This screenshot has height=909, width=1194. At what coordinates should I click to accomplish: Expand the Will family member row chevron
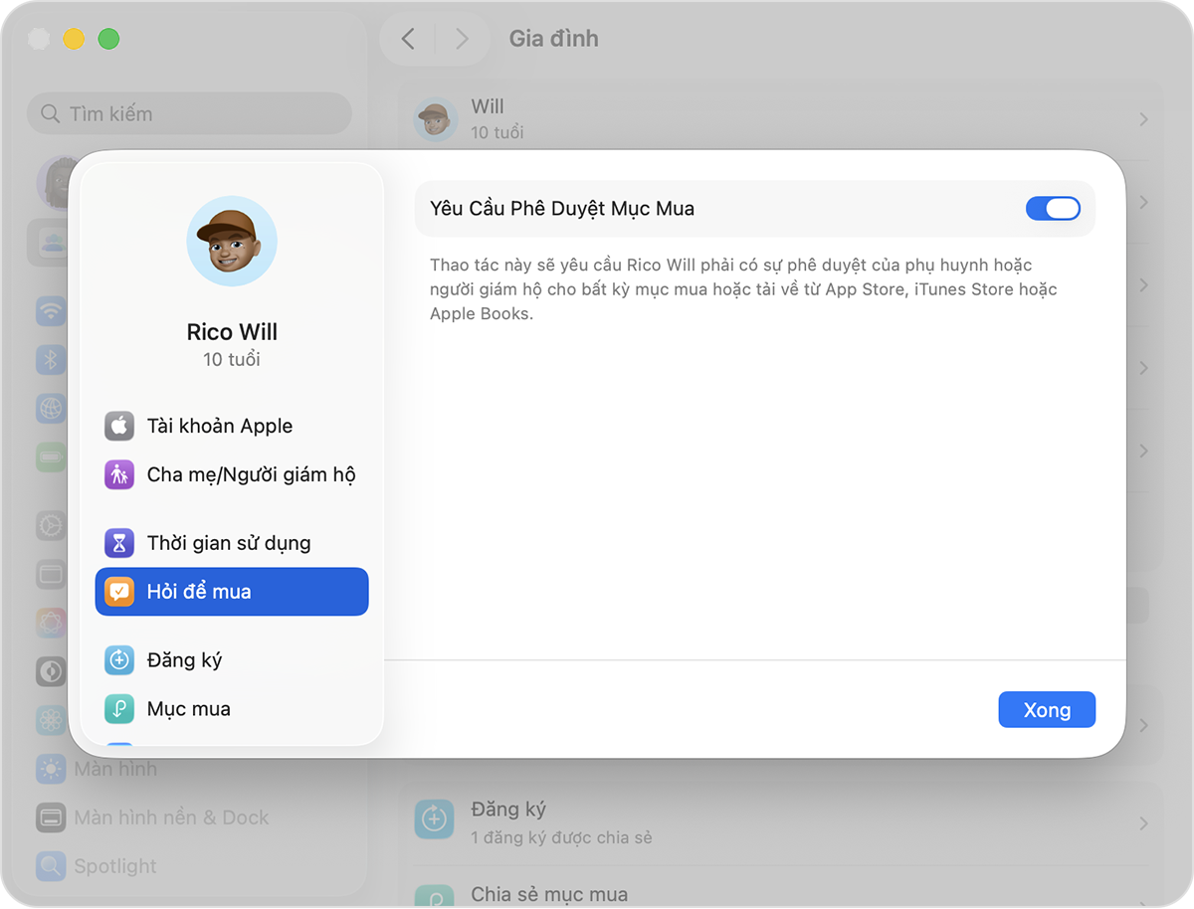pyautogui.click(x=1143, y=119)
